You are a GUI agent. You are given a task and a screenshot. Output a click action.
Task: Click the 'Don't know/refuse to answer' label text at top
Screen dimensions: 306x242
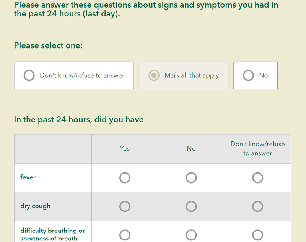point(82,75)
